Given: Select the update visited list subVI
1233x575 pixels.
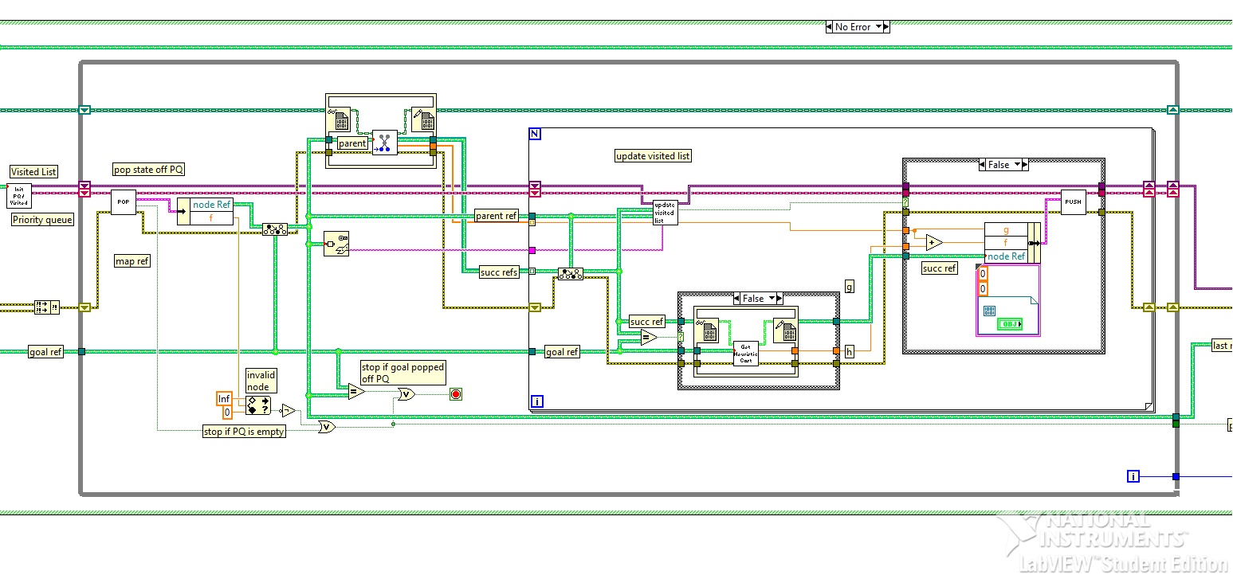Looking at the screenshot, I should point(665,213).
